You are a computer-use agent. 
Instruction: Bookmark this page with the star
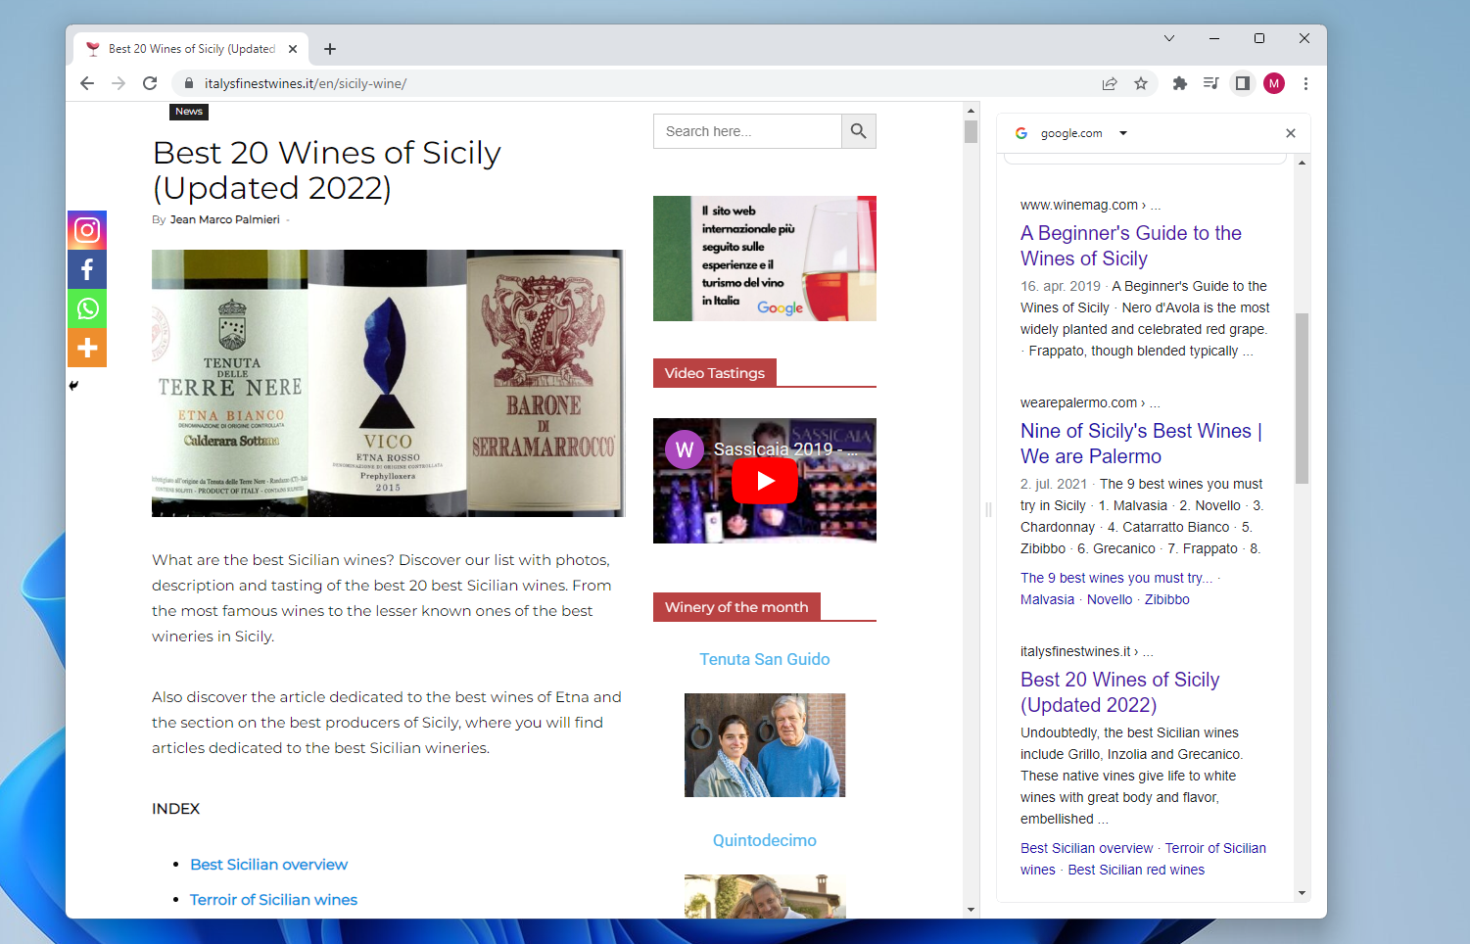point(1141,83)
